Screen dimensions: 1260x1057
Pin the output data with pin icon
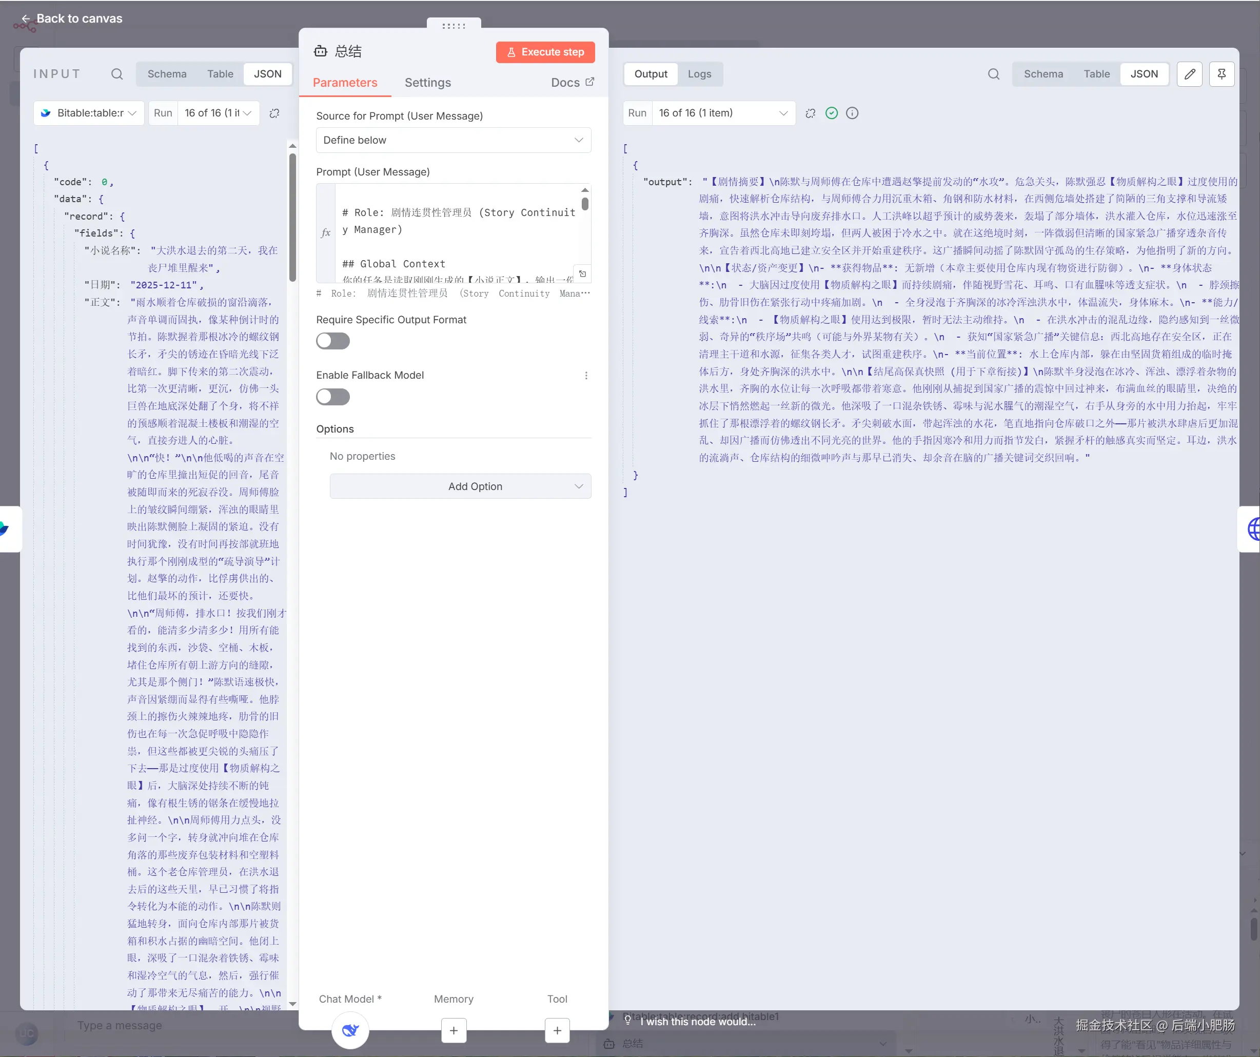click(x=1221, y=74)
